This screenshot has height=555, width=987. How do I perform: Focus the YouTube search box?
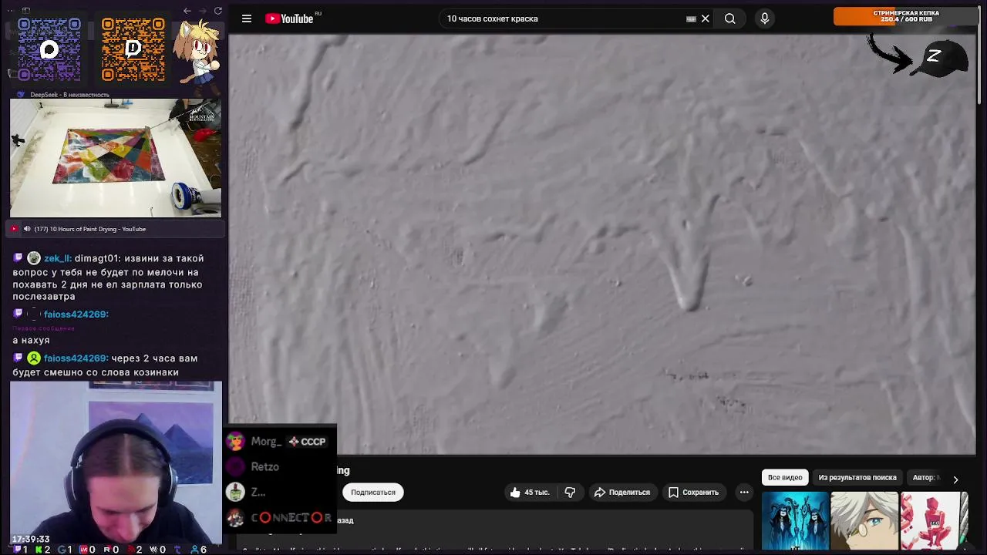[x=563, y=18]
